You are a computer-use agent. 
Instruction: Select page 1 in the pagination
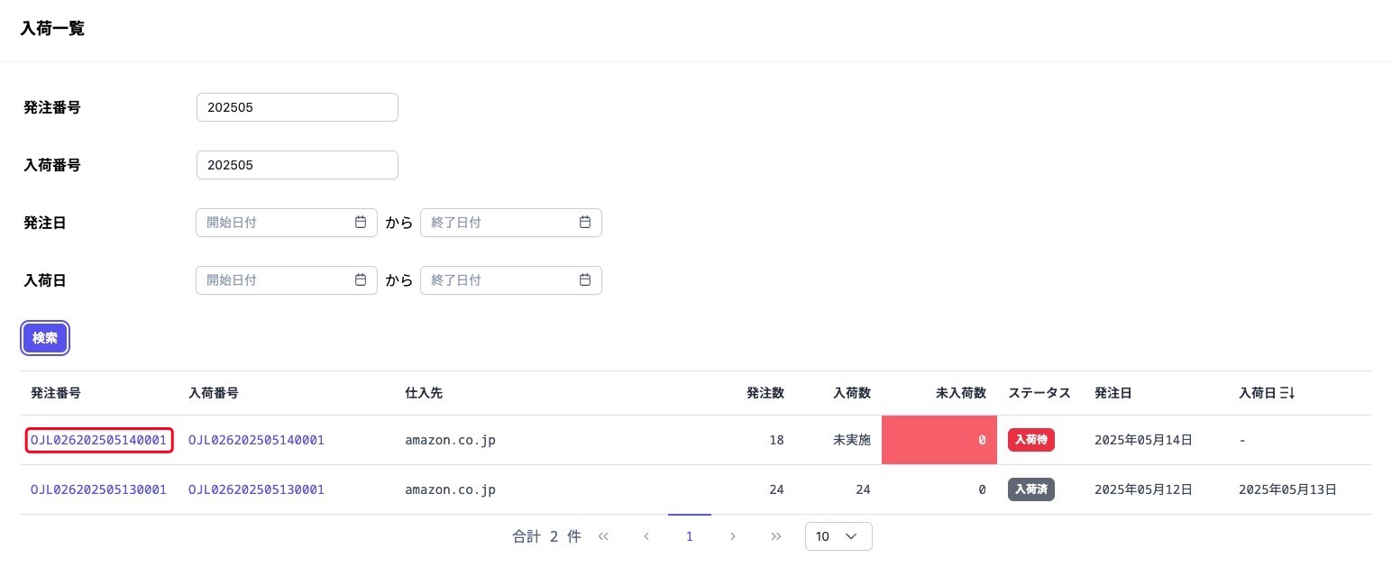[690, 536]
